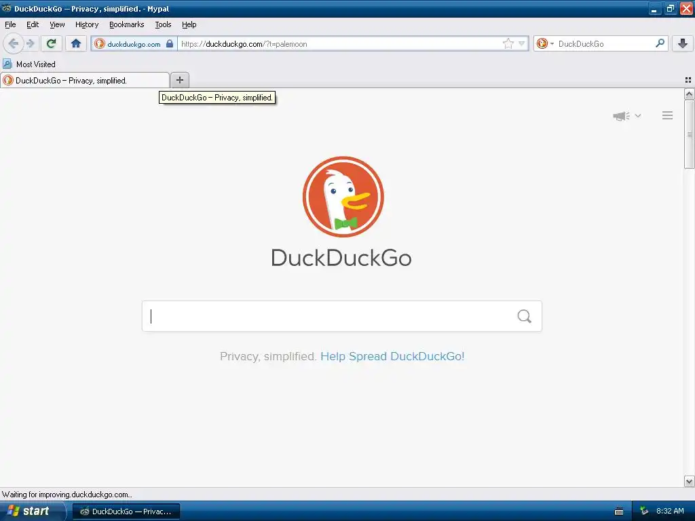Click the Mypal icon in the title bar
The image size is (695, 521).
click(x=7, y=8)
